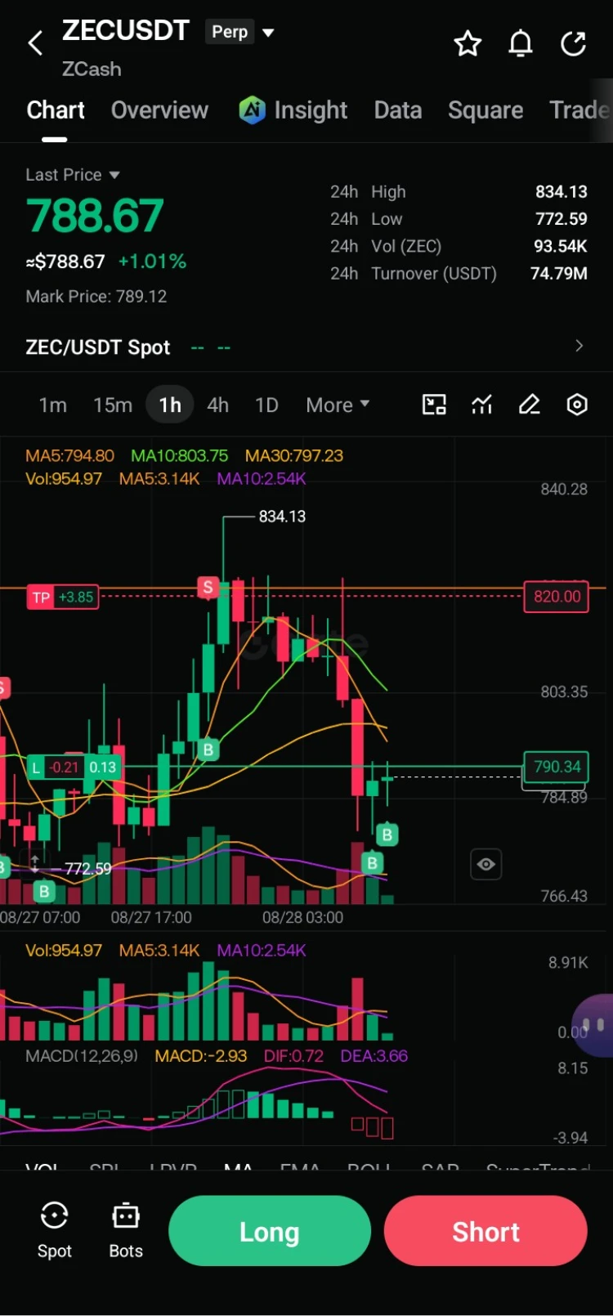Open the chart layout picture icon
Screen dimensions: 613x1316
click(x=434, y=405)
